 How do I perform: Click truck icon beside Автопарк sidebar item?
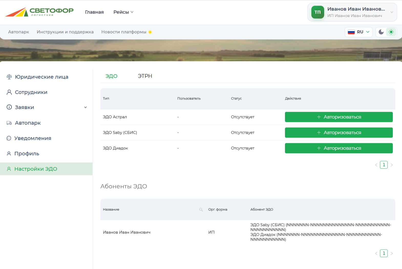pos(9,123)
